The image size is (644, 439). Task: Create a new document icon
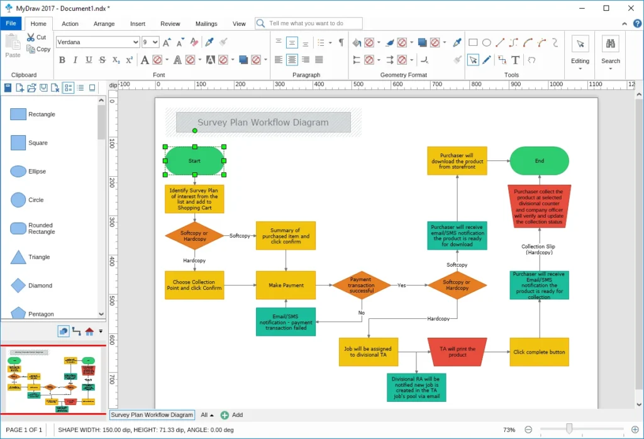pyautogui.click(x=19, y=87)
